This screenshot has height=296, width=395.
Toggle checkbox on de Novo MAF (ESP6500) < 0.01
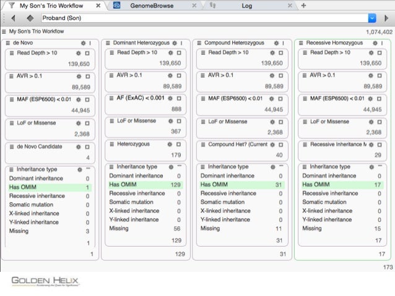87,100
